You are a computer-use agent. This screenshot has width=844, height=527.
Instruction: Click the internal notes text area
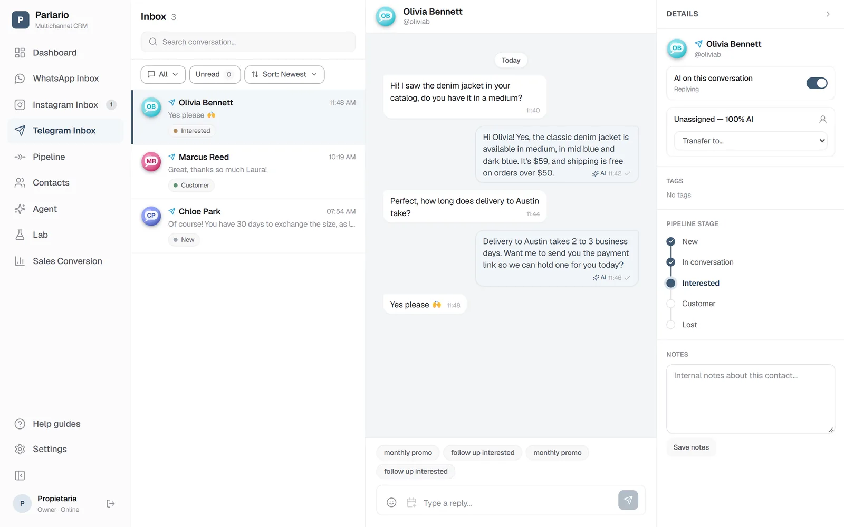pyautogui.click(x=751, y=399)
